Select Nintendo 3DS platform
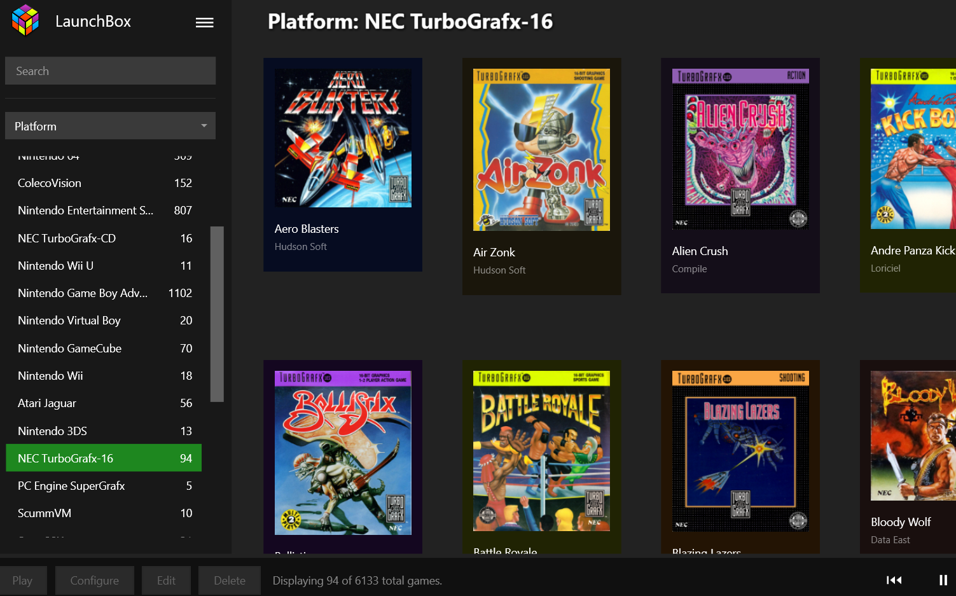This screenshot has width=956, height=596. [x=104, y=431]
